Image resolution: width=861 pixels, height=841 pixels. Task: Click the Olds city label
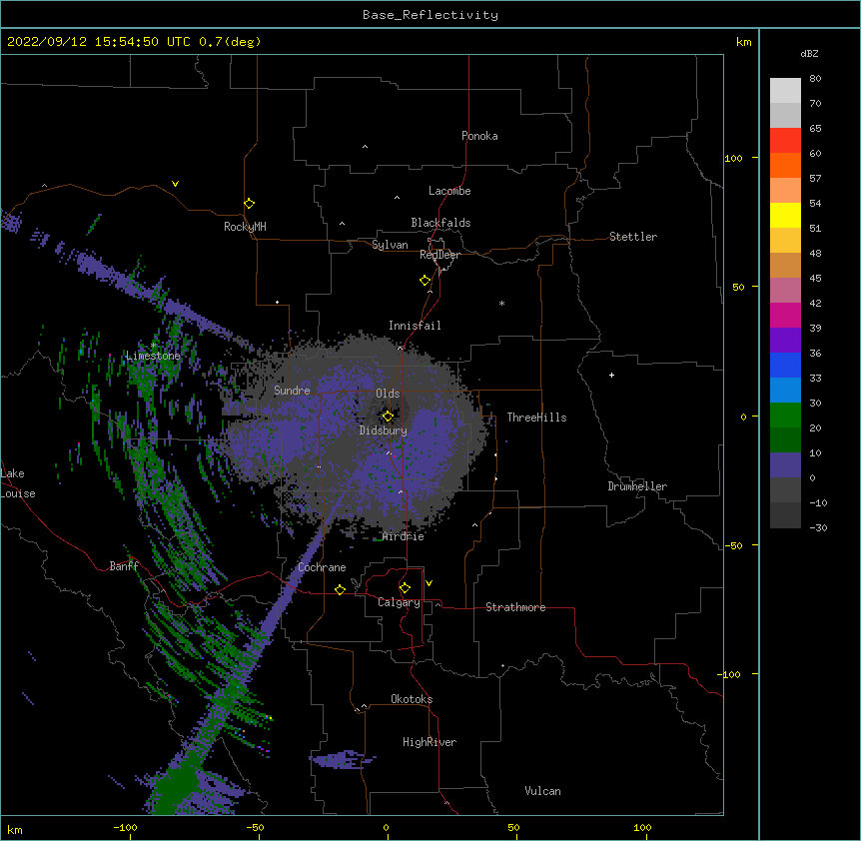pyautogui.click(x=388, y=394)
